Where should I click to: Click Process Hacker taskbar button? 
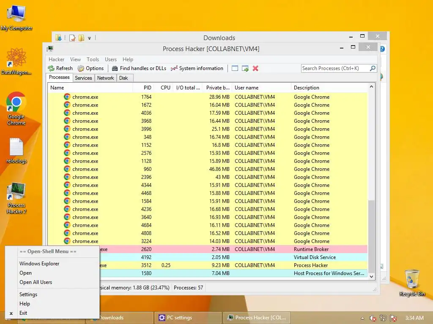256,318
